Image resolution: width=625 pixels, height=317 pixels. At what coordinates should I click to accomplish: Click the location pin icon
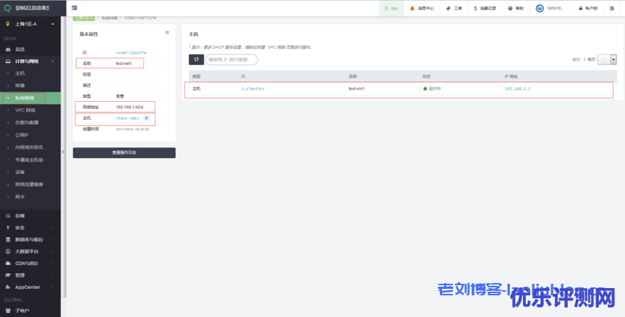[x=7, y=25]
